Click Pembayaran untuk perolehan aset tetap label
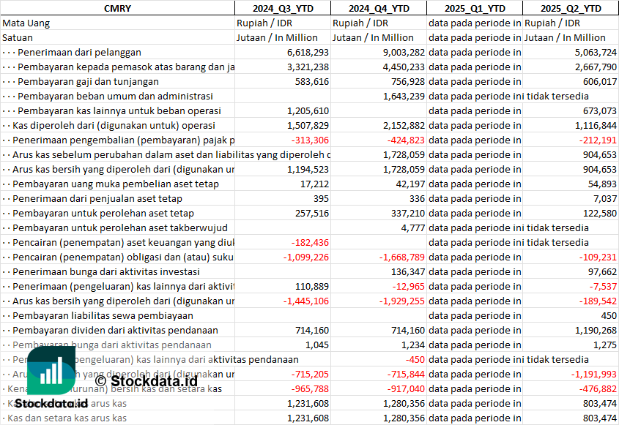This screenshot has height=425, width=619. click(103, 214)
